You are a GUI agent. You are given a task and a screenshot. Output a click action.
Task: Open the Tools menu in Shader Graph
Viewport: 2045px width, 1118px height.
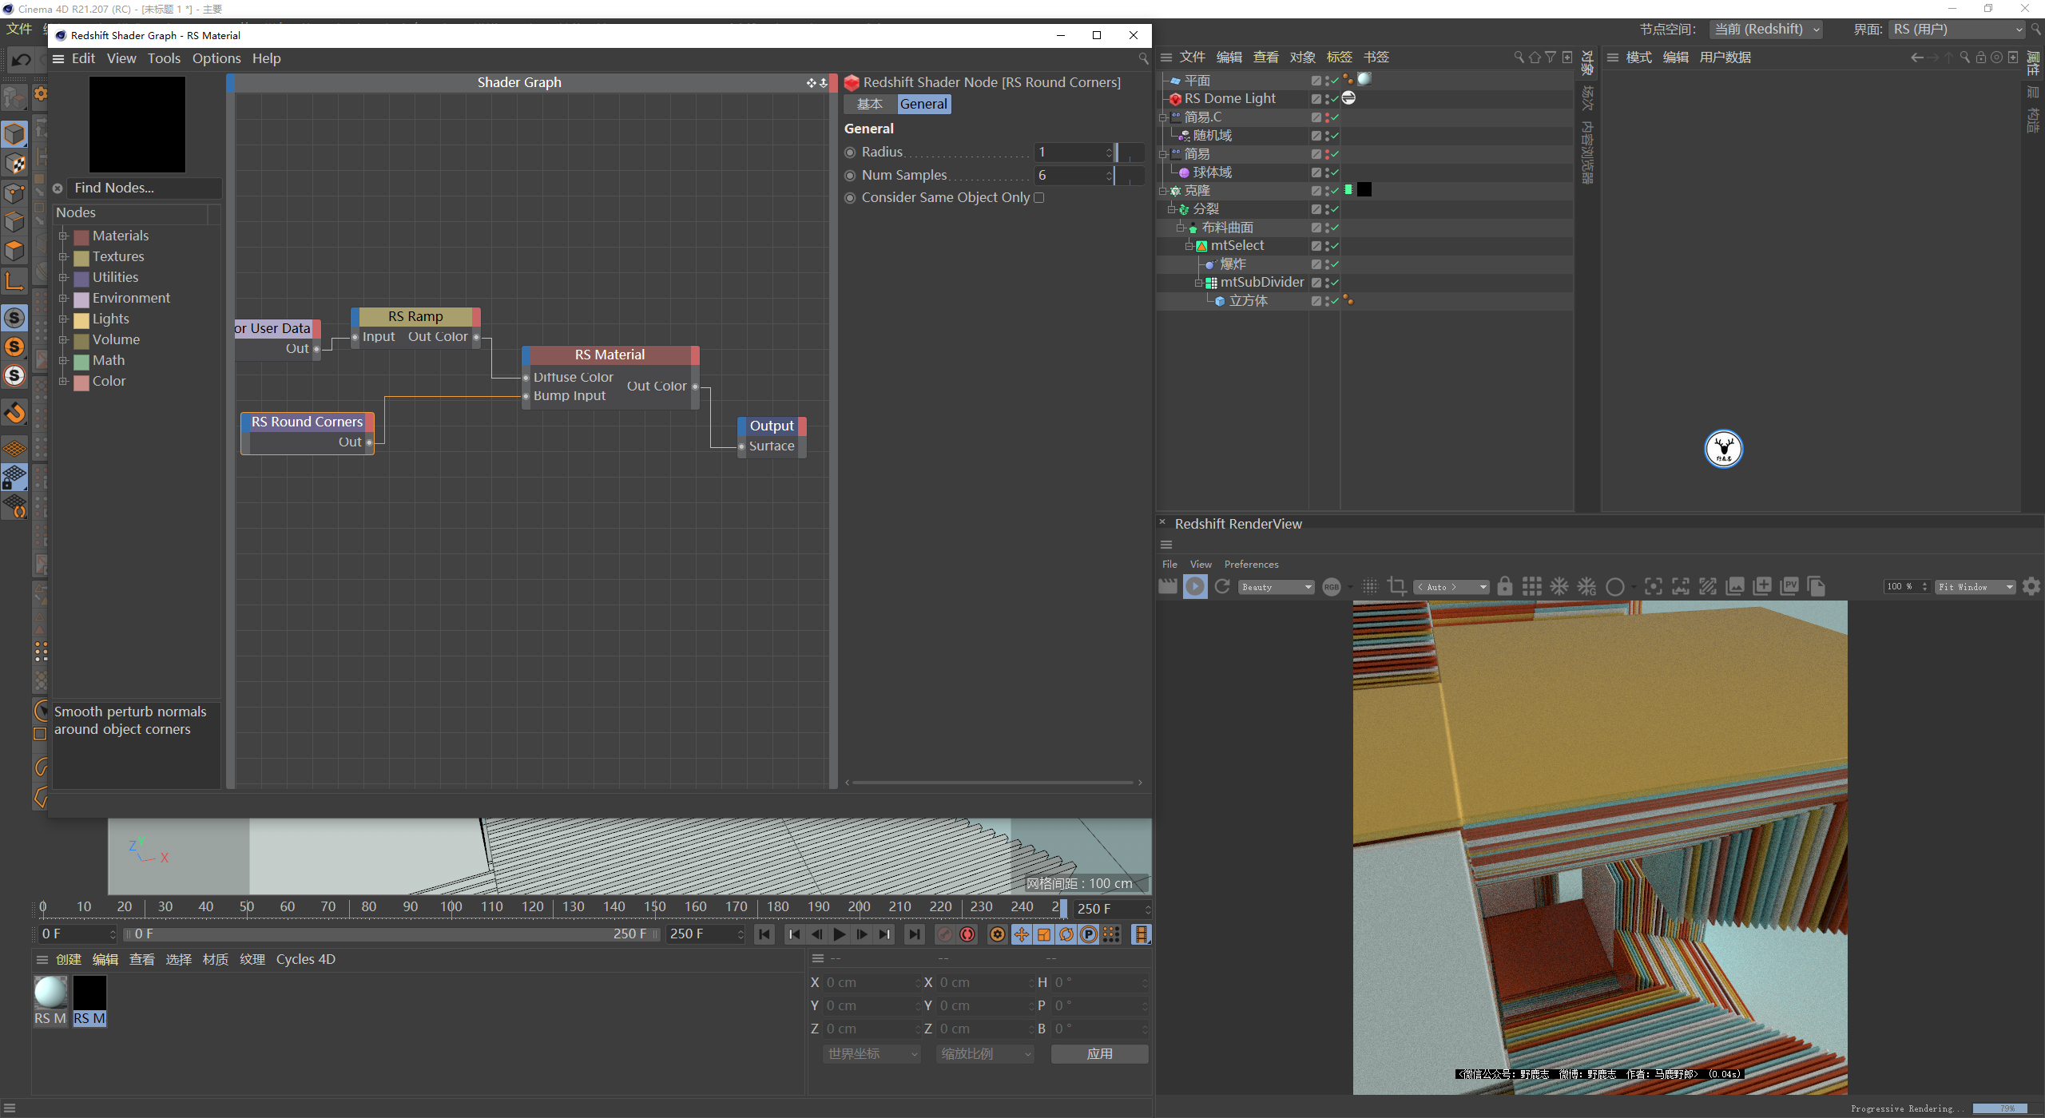pos(164,58)
